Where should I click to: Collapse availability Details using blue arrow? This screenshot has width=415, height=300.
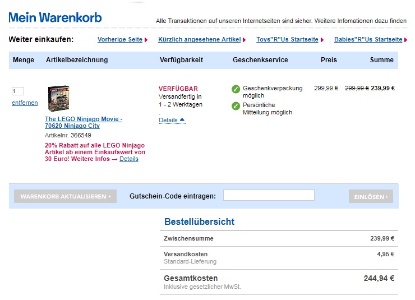[182, 120]
